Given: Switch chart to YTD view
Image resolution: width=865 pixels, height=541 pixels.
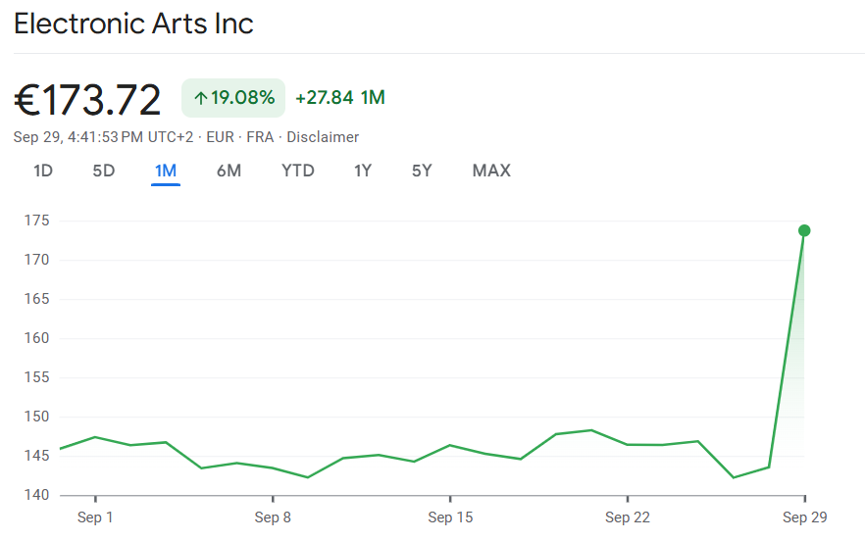Looking at the screenshot, I should (x=298, y=171).
